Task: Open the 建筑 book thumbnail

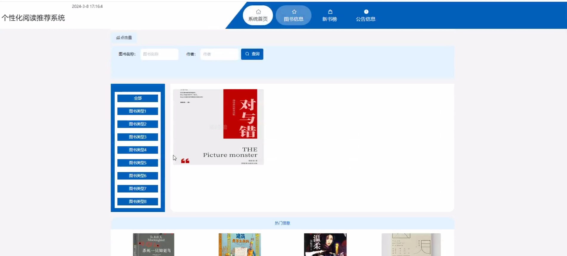Action: [239, 244]
